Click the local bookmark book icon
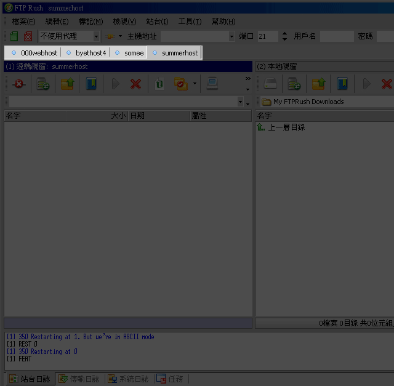The height and width of the screenshot is (386, 394). pos(342,84)
